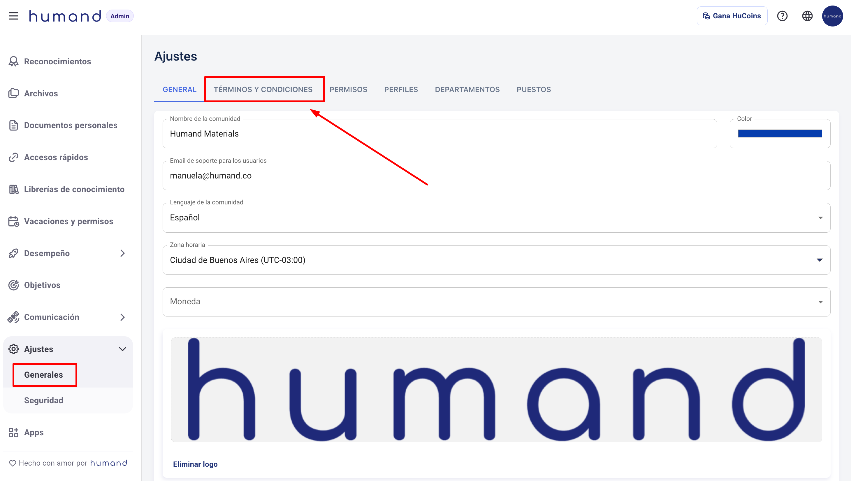The height and width of the screenshot is (481, 851).
Task: Open the Moneda dropdown
Action: click(x=496, y=302)
